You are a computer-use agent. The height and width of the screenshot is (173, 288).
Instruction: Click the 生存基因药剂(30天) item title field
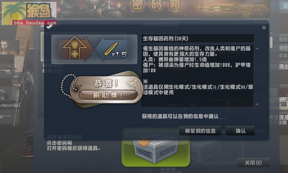point(198,38)
